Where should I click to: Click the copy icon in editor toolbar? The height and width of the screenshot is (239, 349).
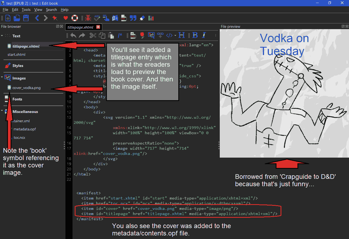pyautogui.click(x=102, y=35)
